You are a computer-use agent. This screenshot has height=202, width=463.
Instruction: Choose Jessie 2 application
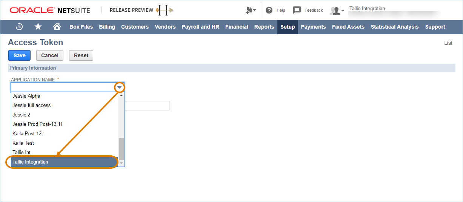pyautogui.click(x=65, y=115)
